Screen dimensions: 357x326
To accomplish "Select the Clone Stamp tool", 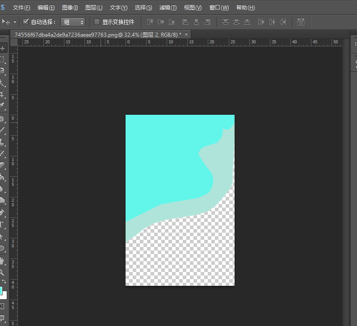I will pyautogui.click(x=2, y=142).
